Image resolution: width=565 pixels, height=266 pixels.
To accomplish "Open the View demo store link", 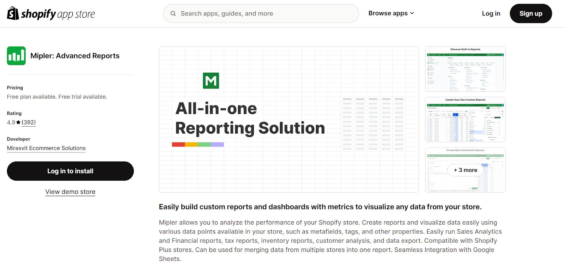I will tap(70, 192).
